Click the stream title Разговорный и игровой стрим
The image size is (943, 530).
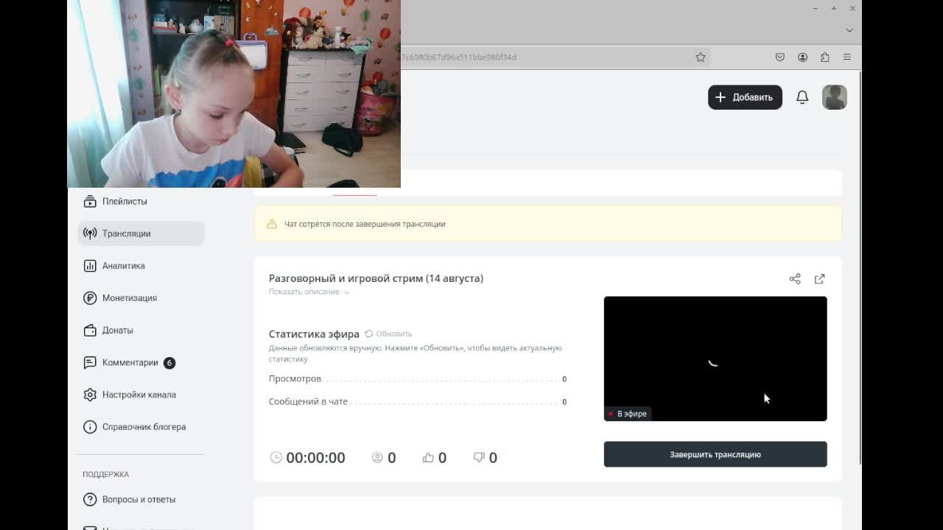[376, 278]
